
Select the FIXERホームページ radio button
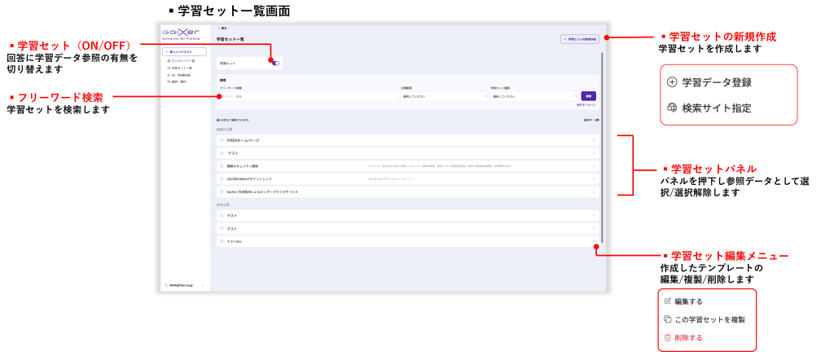221,140
